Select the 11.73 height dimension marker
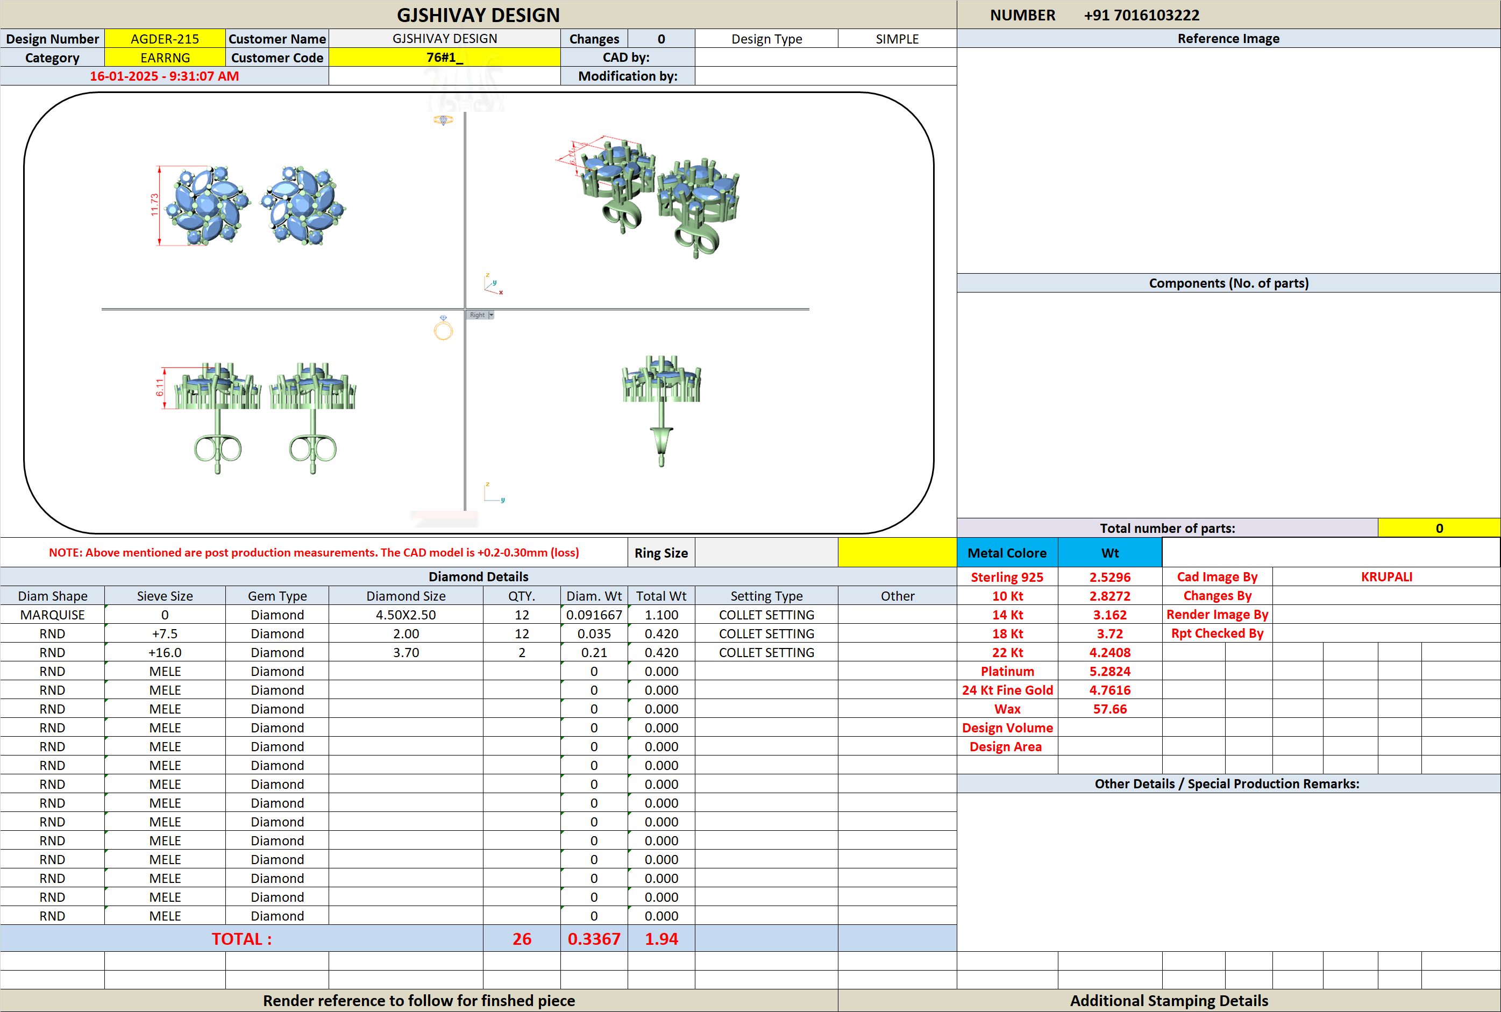Viewport: 1501px width, 1012px height. coord(155,205)
